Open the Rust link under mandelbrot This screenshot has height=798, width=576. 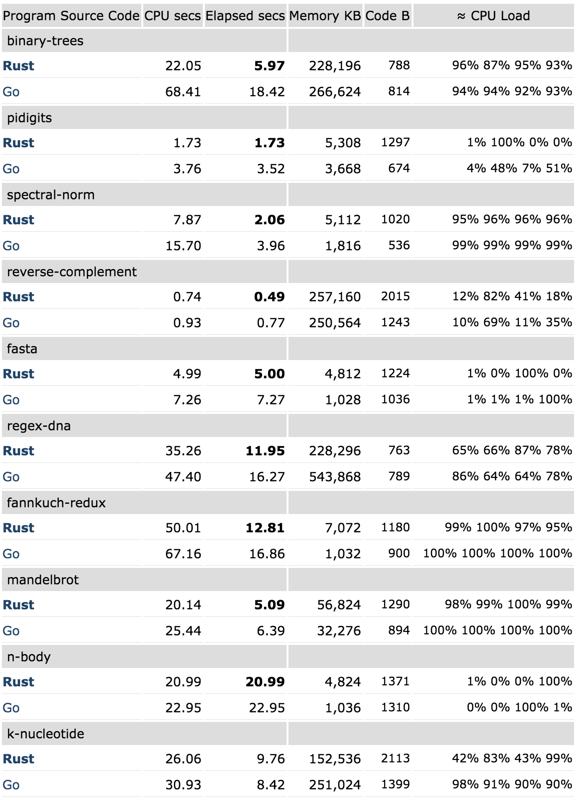[x=18, y=605]
